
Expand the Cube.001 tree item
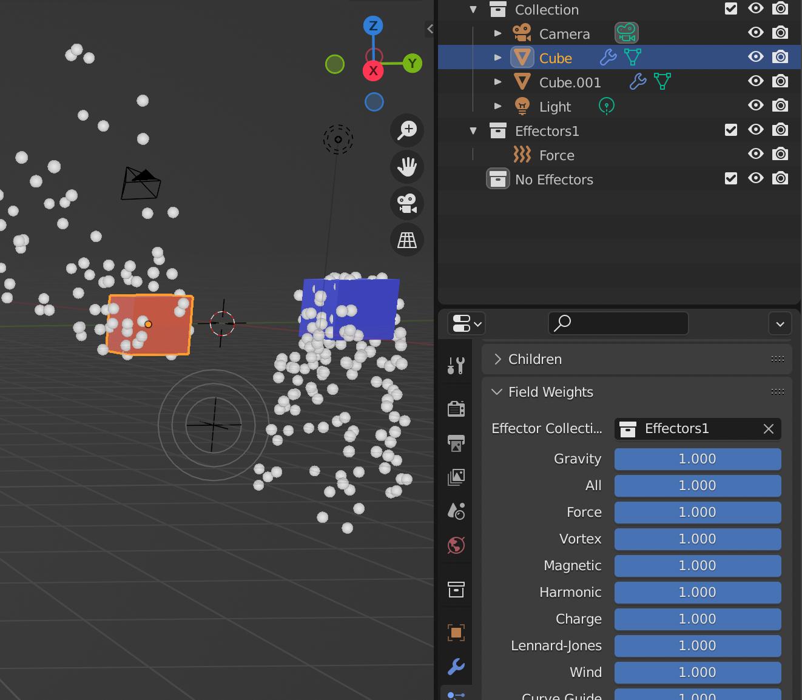pos(498,82)
